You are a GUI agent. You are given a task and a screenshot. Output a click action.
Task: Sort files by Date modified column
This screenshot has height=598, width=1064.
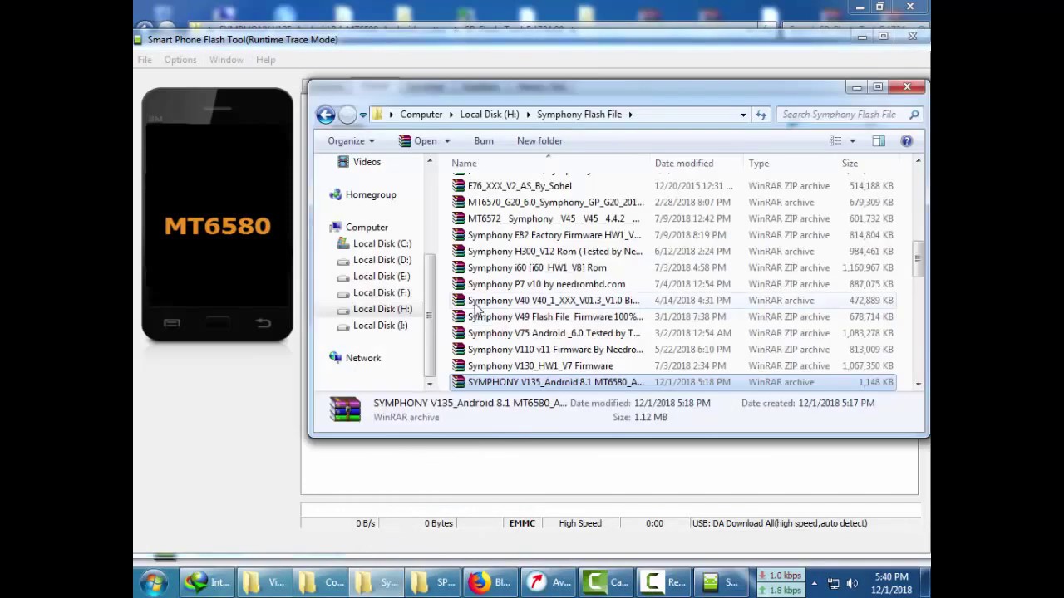[x=684, y=164]
